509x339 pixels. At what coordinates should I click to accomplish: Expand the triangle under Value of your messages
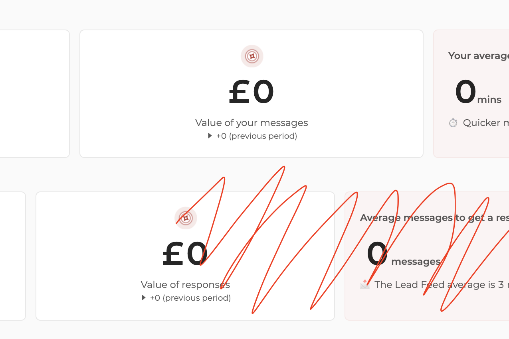[x=210, y=136]
